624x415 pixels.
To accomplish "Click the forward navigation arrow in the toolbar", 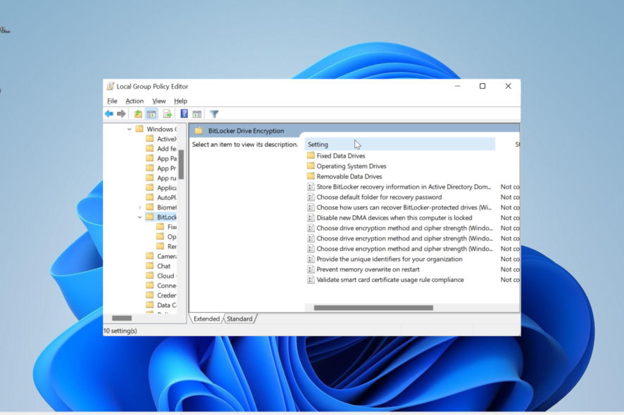I will pyautogui.click(x=120, y=114).
